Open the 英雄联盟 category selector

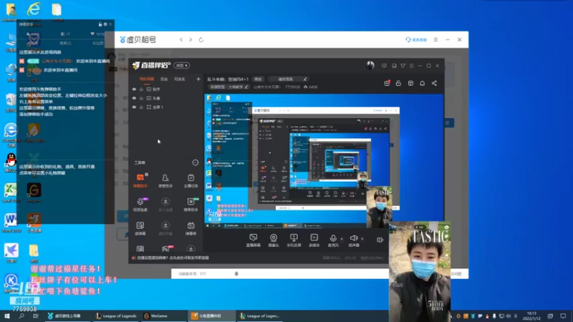click(228, 87)
